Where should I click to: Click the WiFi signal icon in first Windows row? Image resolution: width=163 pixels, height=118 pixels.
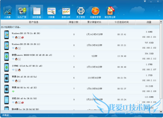click(13, 37)
